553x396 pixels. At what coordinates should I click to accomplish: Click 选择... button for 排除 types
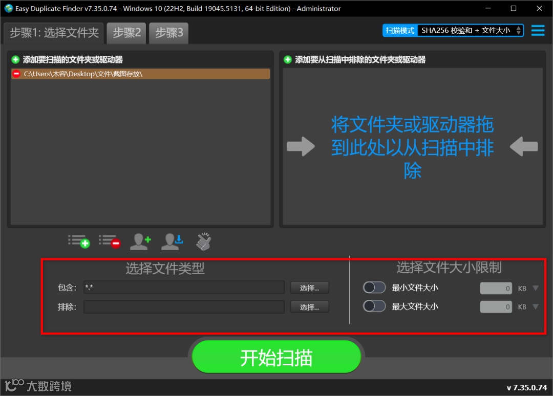click(309, 307)
